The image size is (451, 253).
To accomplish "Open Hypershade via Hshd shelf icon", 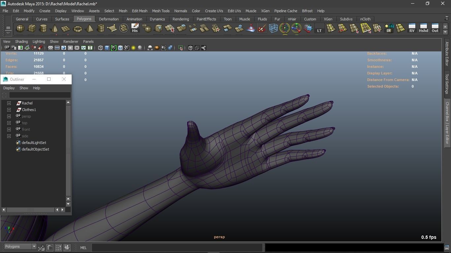I will pos(423,28).
